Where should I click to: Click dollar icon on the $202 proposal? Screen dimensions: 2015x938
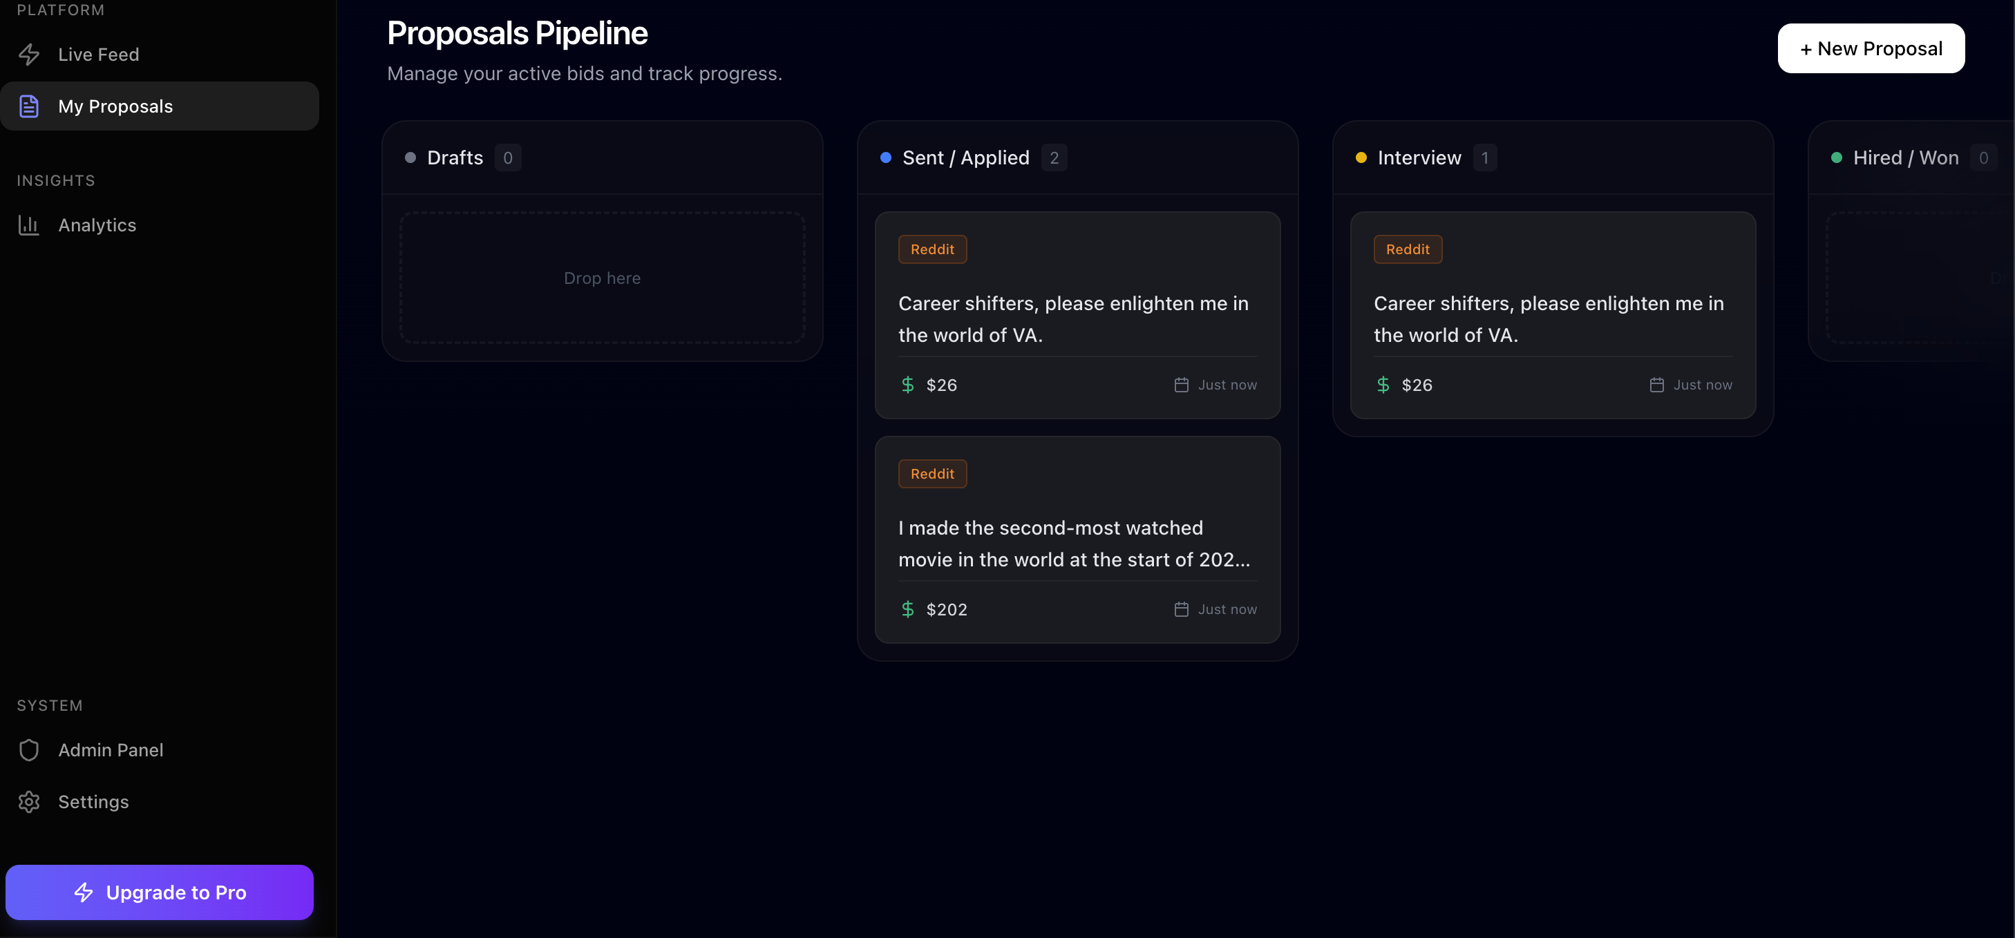907,610
